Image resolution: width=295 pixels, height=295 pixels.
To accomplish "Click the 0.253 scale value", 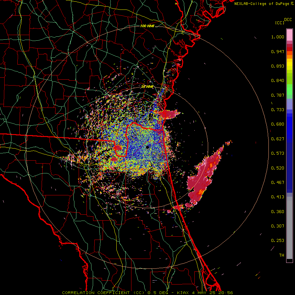I will pos(278,241).
